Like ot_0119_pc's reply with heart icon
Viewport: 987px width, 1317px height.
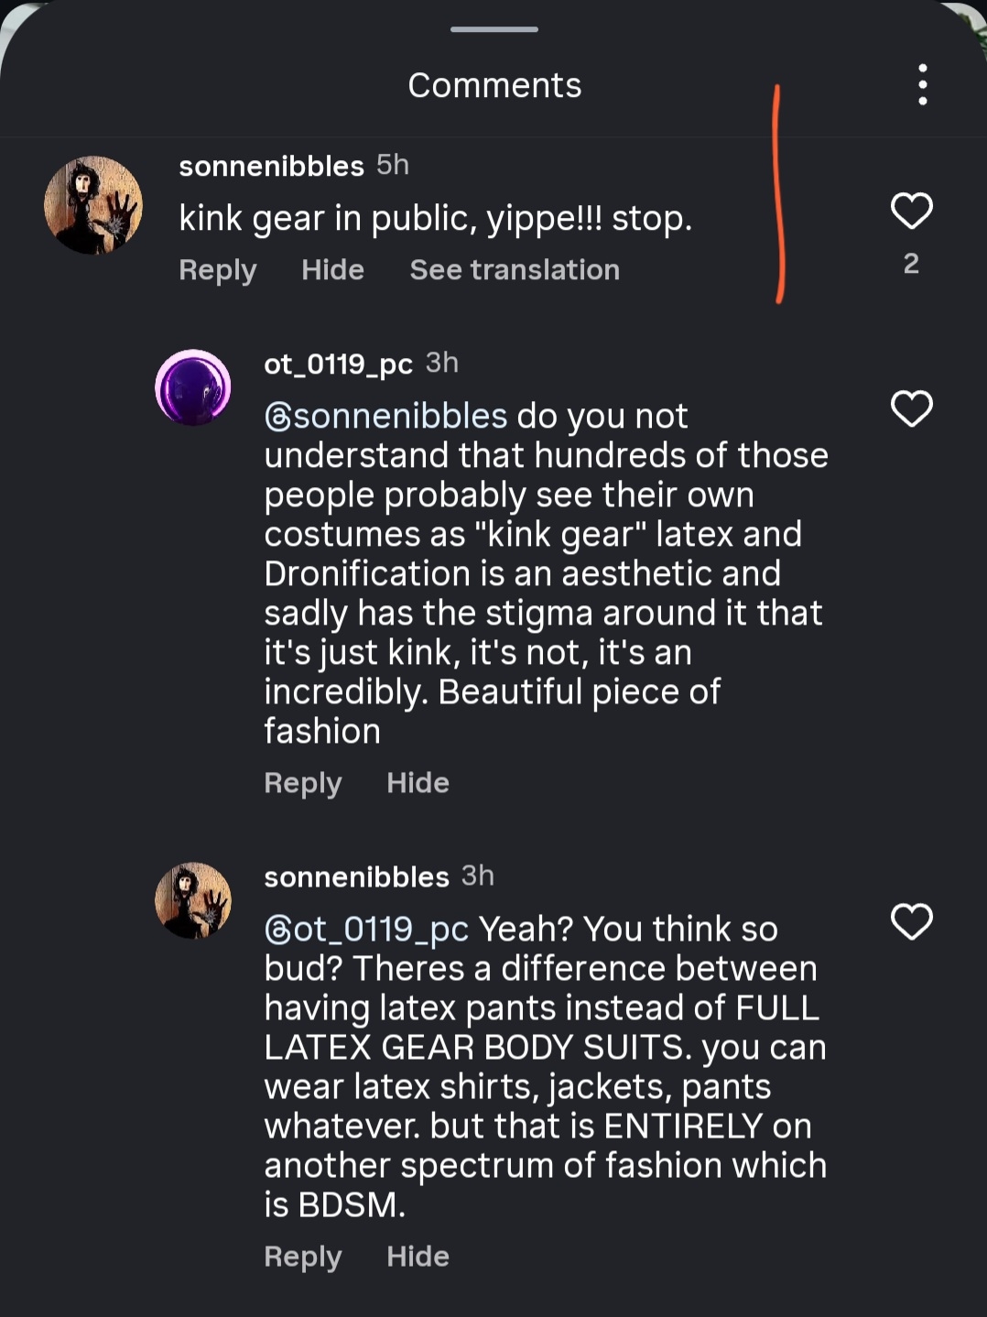911,408
